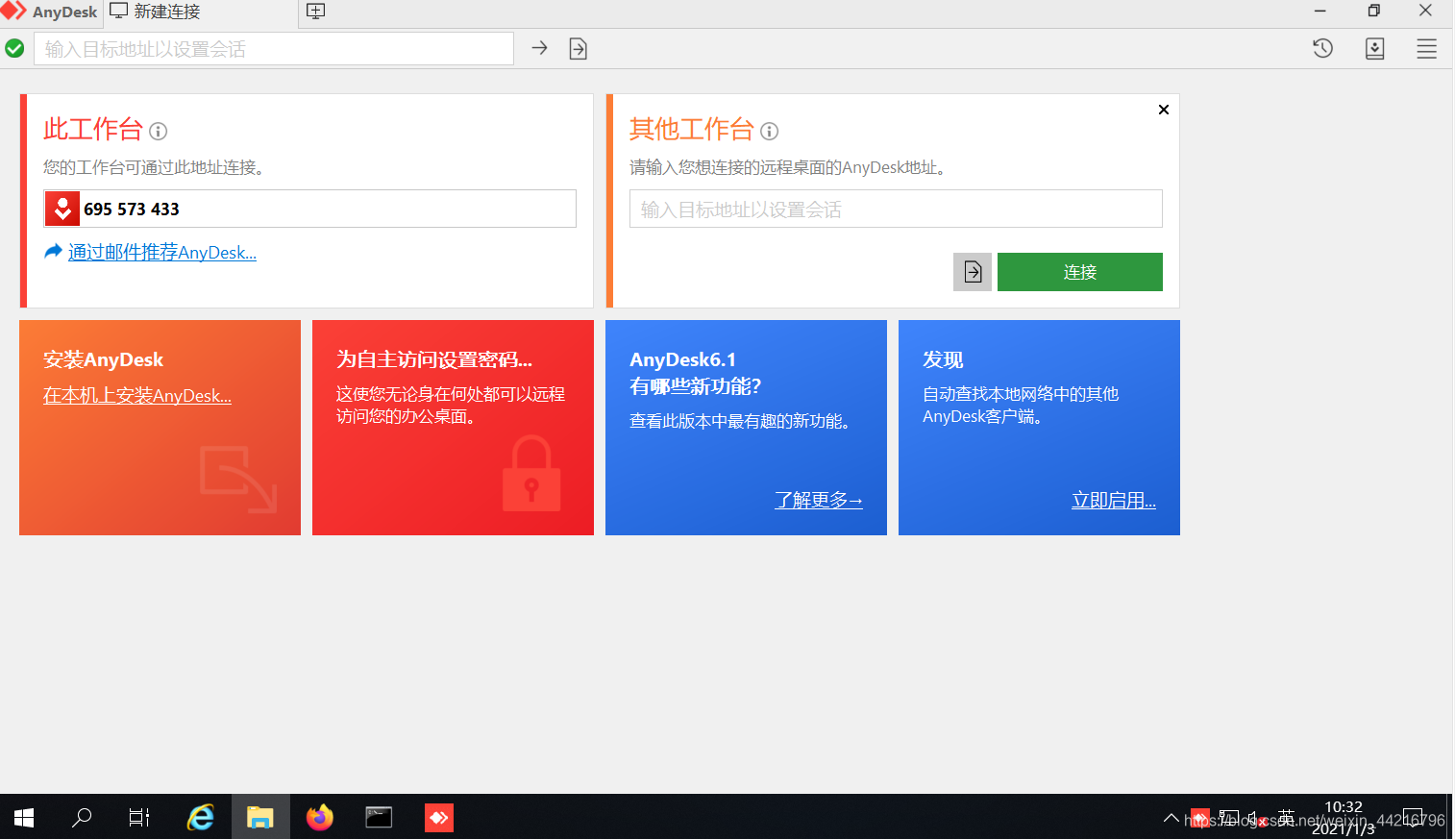This screenshot has width=1455, height=839.
Task: Click the file transfer button beside 连接
Action: coord(973,272)
